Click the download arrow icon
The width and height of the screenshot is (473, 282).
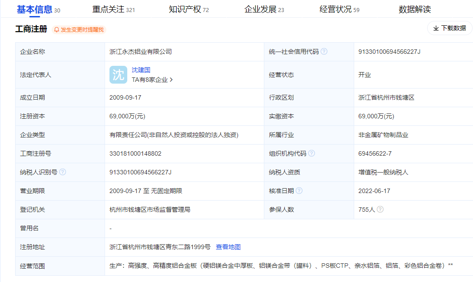[x=436, y=28]
